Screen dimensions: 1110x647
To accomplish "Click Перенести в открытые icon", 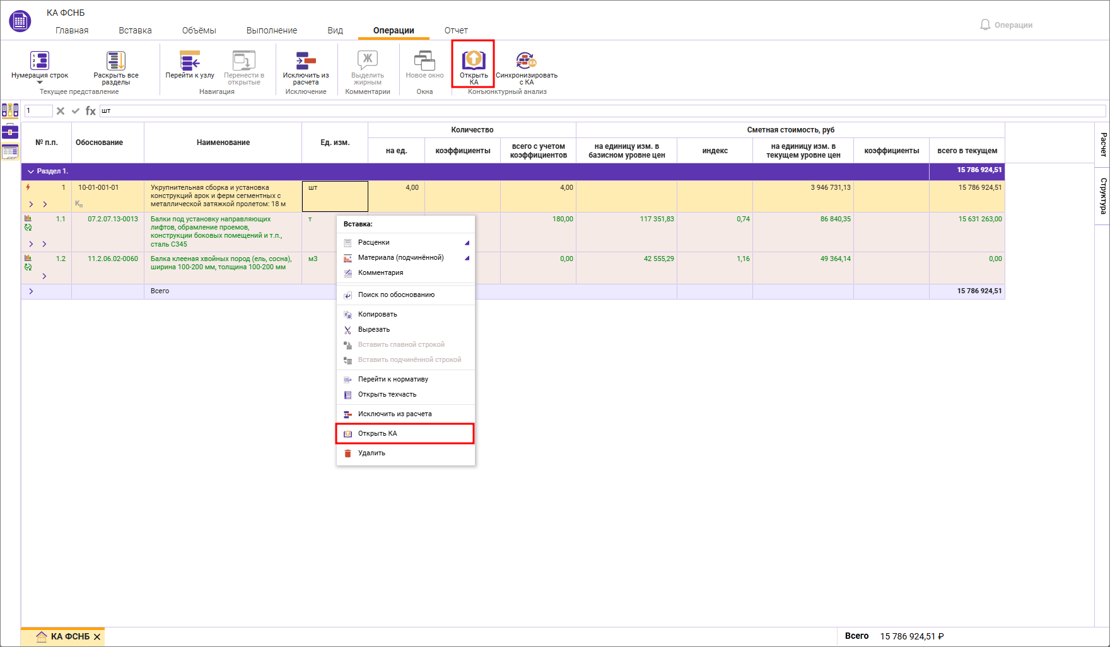I will coord(244,61).
